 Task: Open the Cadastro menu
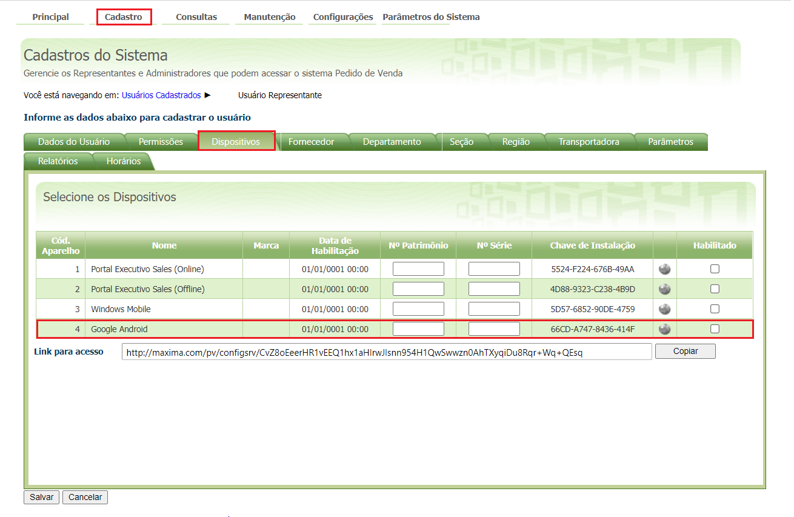124,17
